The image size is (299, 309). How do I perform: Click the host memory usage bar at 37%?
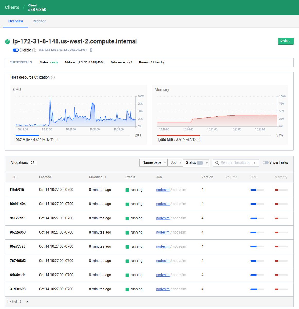(214, 135)
